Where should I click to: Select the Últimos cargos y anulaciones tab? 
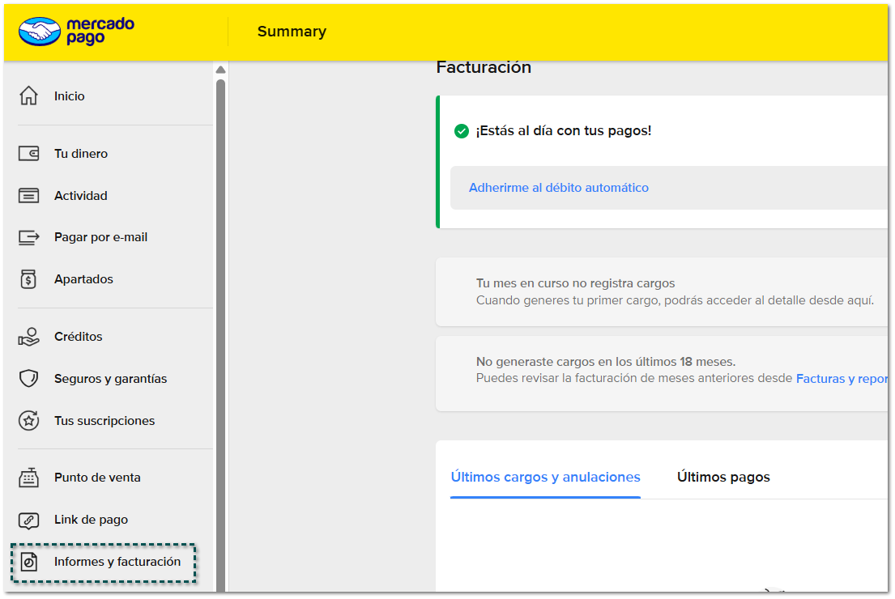(x=545, y=478)
